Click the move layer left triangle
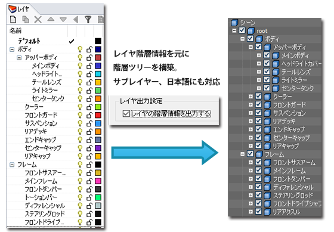The height and width of the screenshot is (232, 334). point(76,20)
